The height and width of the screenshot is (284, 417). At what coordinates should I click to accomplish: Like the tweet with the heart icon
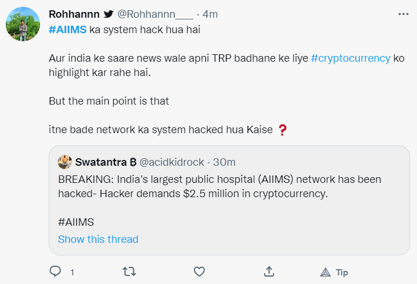[198, 271]
